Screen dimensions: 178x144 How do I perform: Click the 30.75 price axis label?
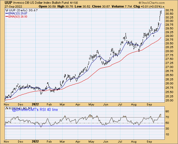point(169,10)
